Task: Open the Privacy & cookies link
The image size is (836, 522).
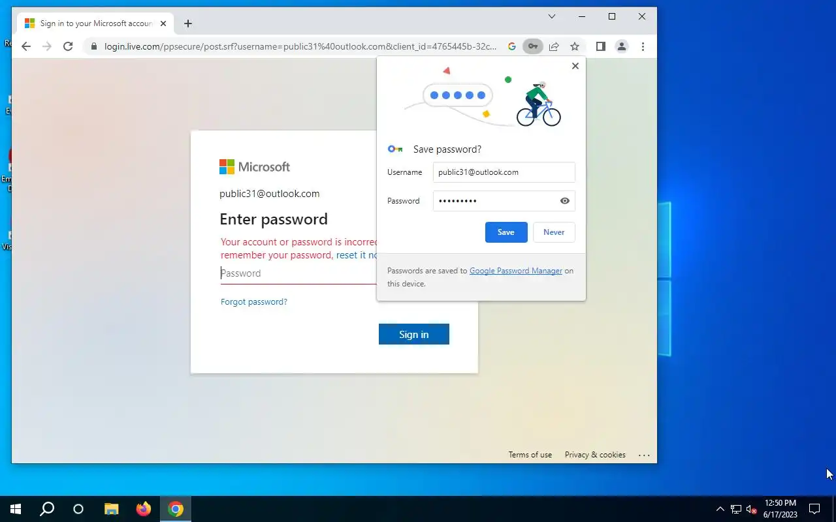Action: coord(595,455)
